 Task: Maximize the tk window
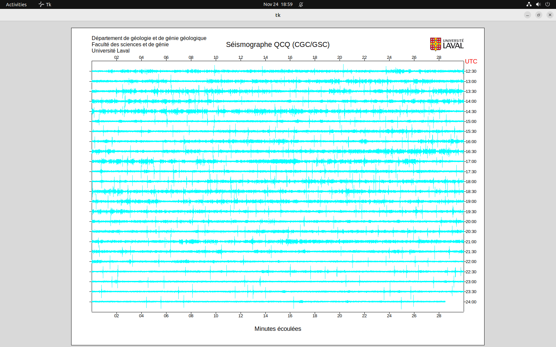(539, 15)
